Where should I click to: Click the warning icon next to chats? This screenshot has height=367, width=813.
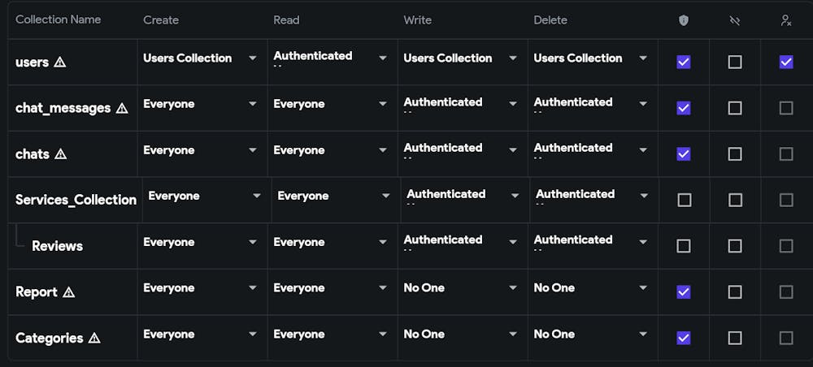(60, 154)
